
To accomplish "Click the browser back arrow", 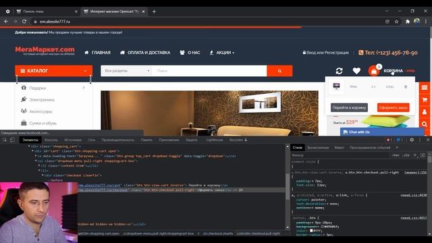I will point(6,22).
